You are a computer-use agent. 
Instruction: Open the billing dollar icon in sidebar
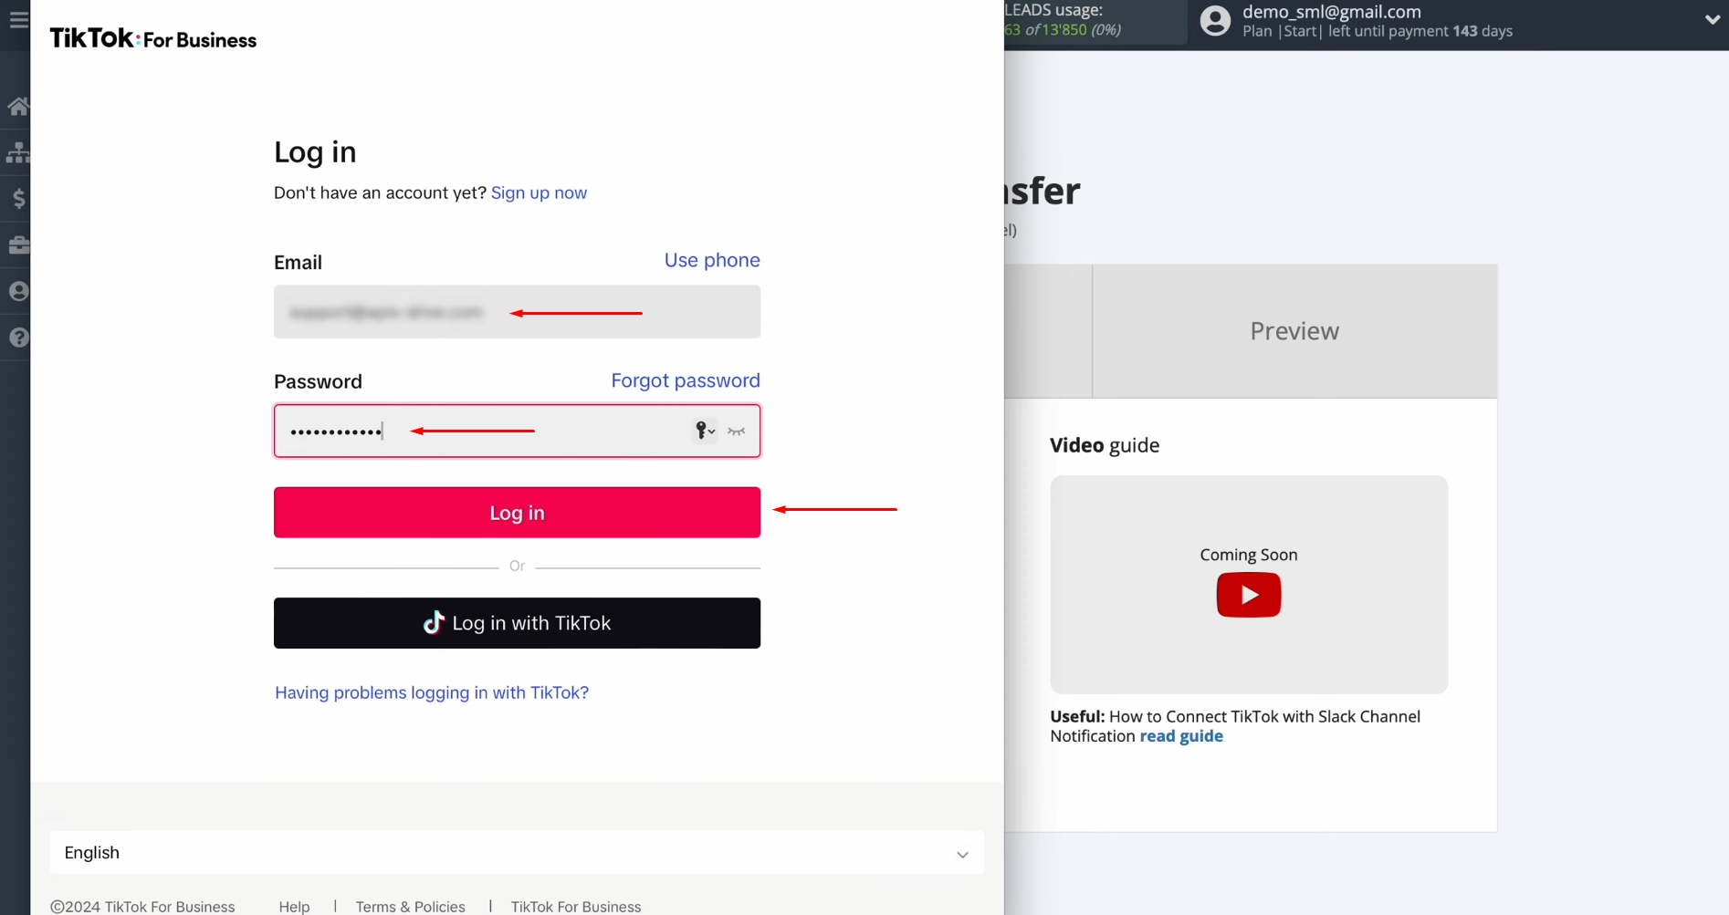point(18,199)
